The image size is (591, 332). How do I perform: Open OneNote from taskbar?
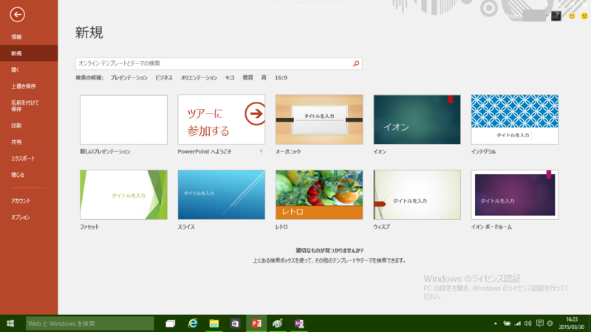pyautogui.click(x=299, y=323)
